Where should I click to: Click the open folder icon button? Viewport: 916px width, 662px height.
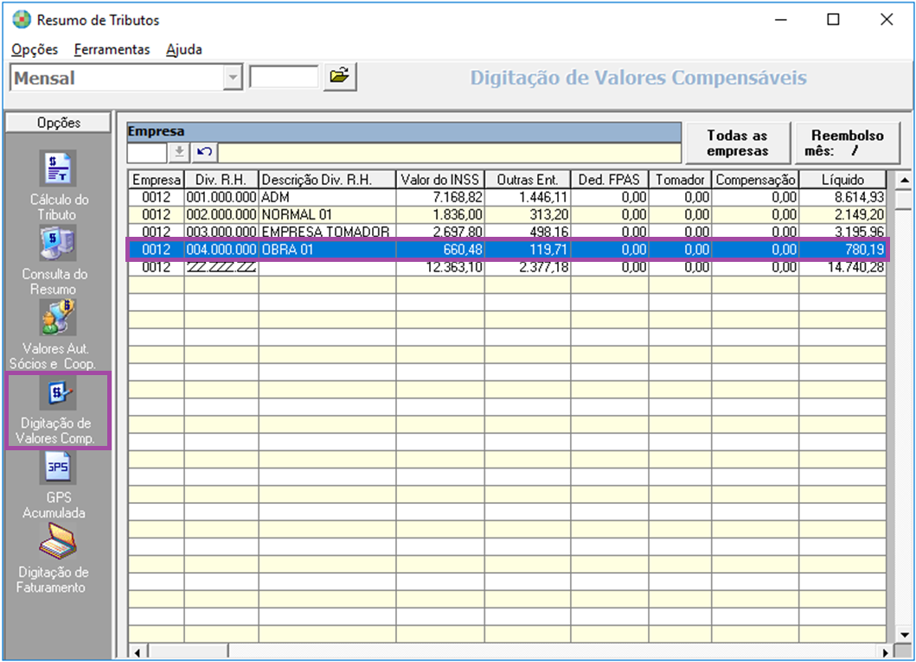coord(339,76)
